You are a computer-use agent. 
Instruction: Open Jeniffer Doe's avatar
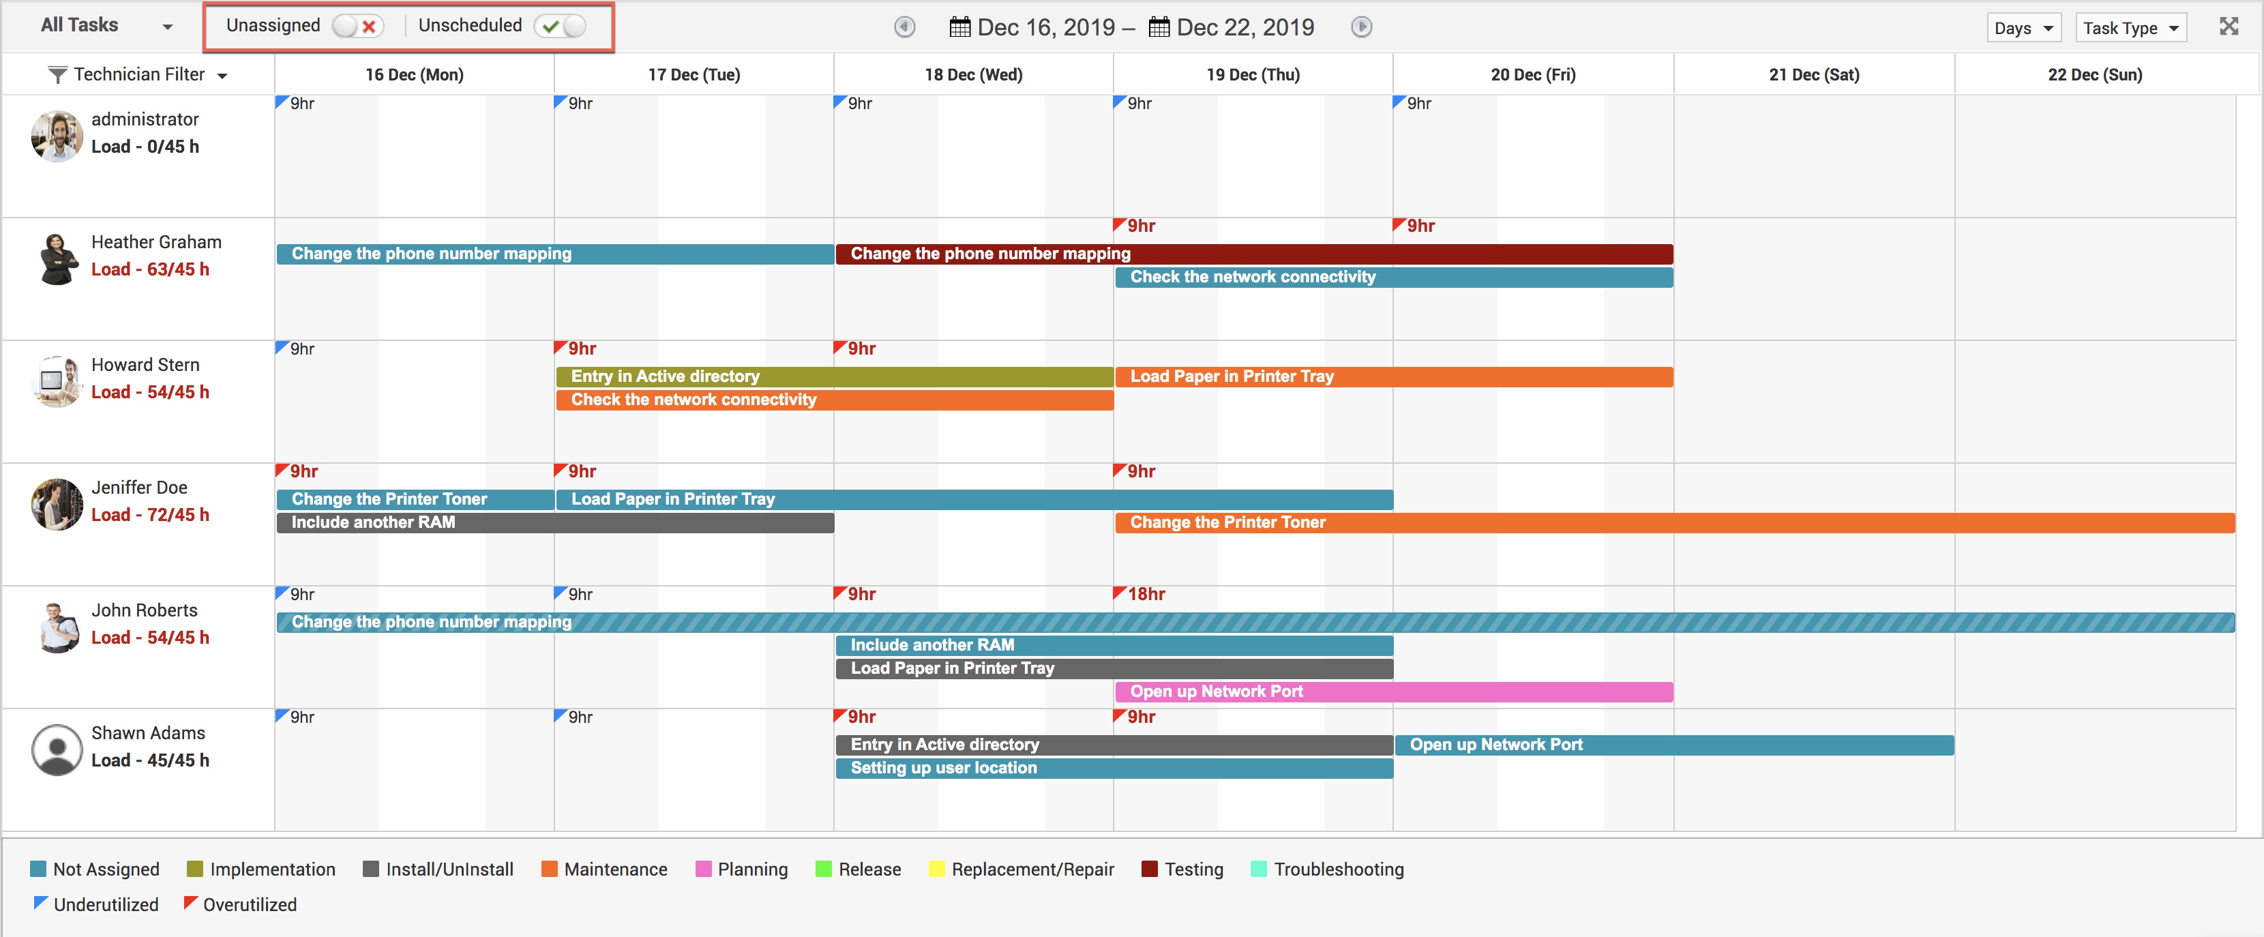(x=57, y=504)
